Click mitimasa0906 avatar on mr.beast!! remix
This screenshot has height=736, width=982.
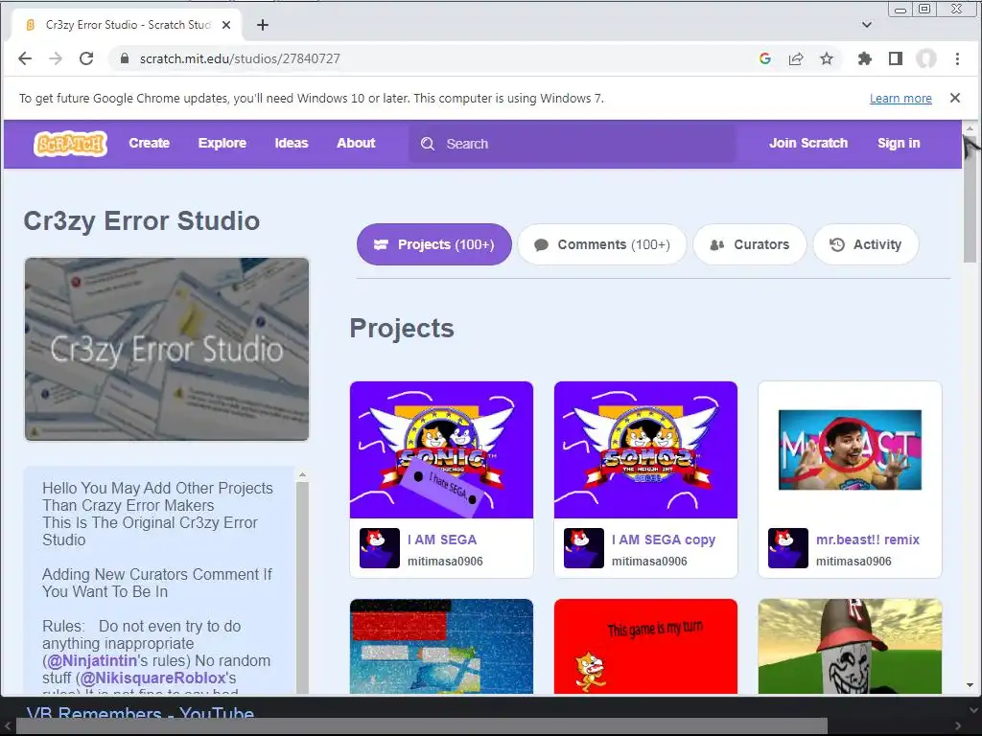point(788,548)
